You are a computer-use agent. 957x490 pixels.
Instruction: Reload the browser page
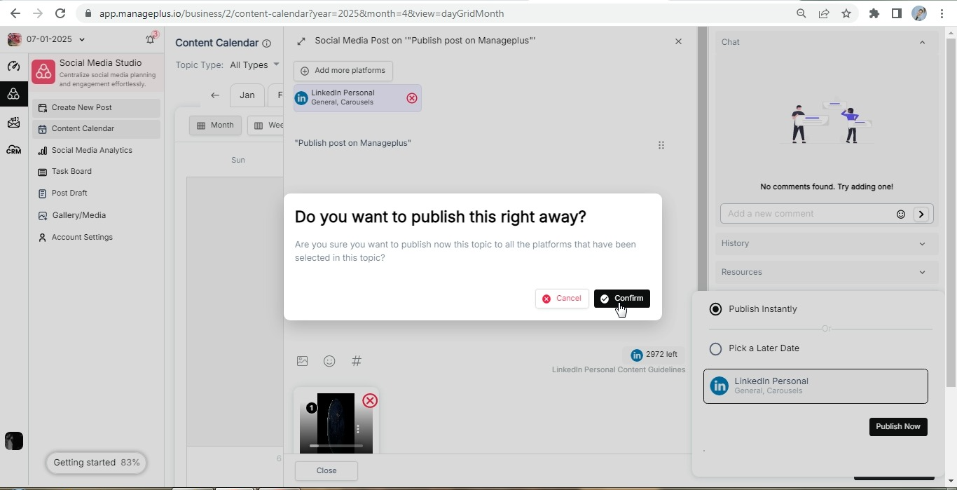coord(60,13)
